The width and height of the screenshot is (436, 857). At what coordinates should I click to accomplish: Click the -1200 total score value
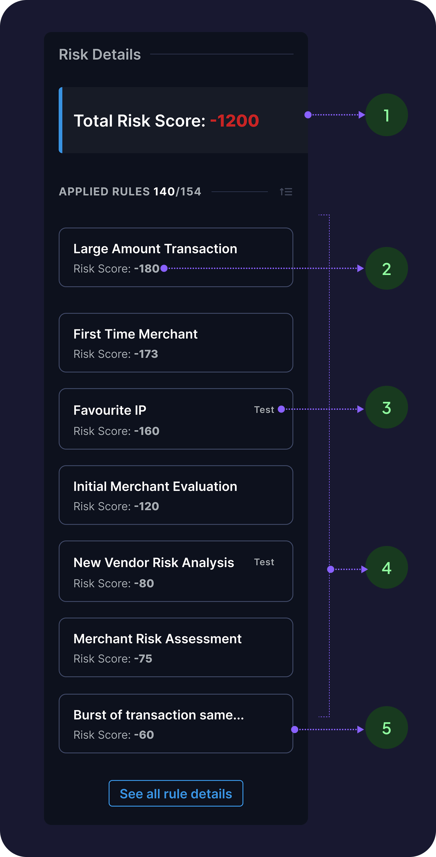[x=235, y=120]
